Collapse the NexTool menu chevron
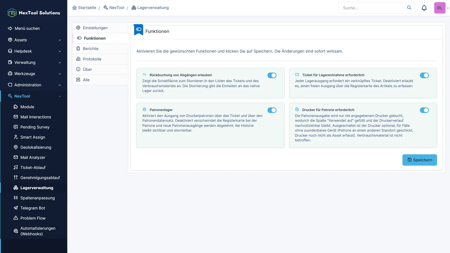This screenshot has width=450, height=253. point(60,96)
